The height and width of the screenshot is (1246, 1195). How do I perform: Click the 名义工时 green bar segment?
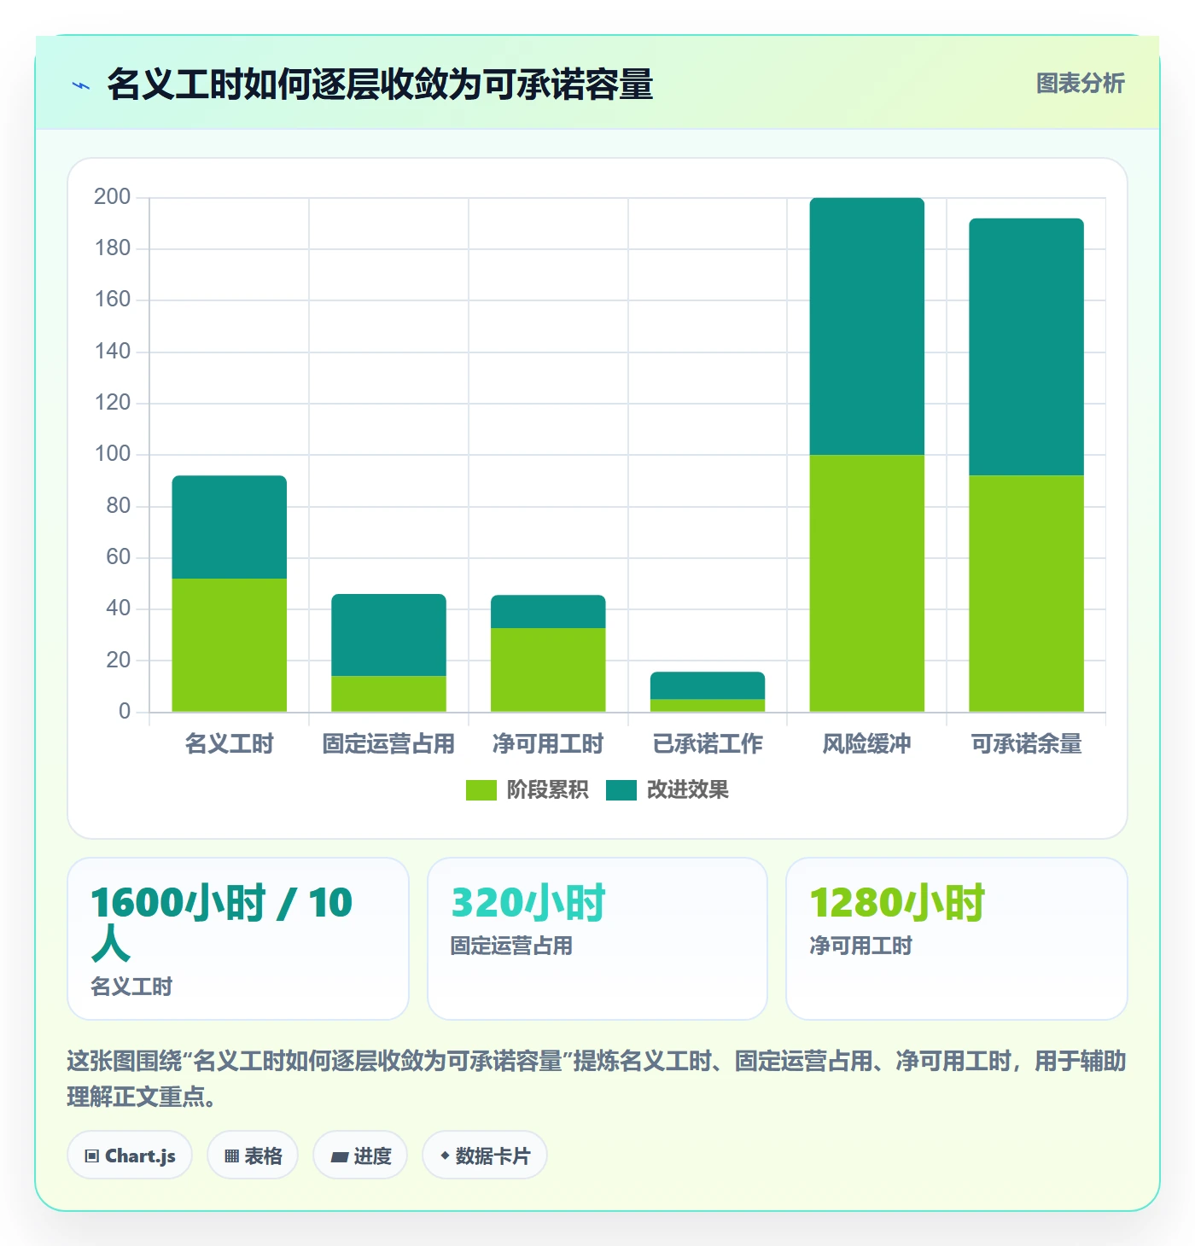click(230, 645)
